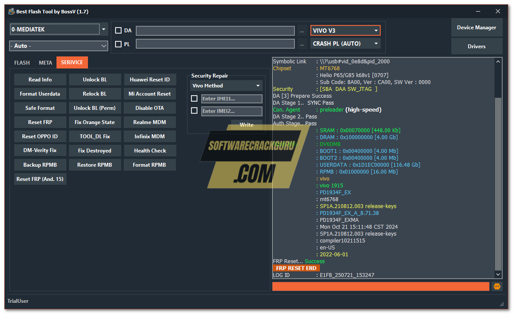Image resolution: width=513 pixels, height=314 pixels.
Task: Click the Write button
Action: pos(246,125)
